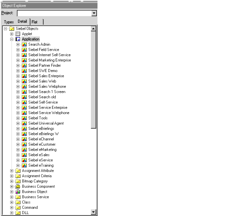Open the Project dropdown arrow

point(94,13)
